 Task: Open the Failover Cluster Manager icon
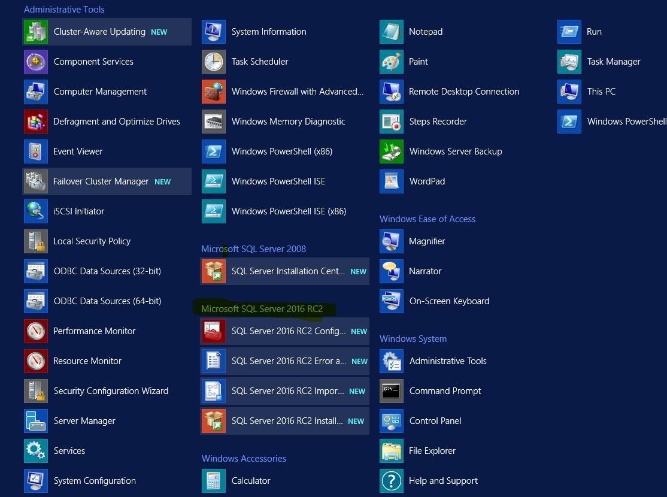point(35,181)
